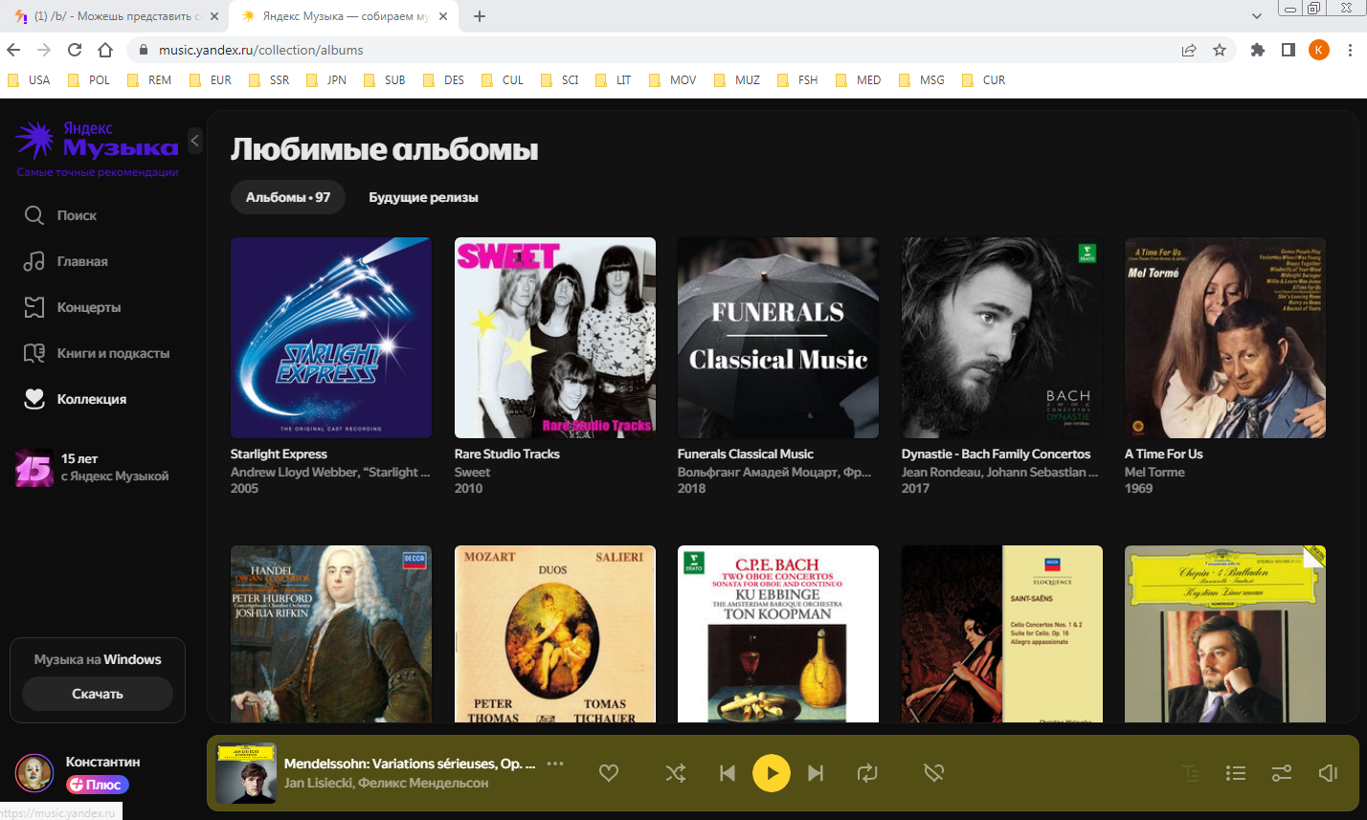Like the current track with the heart
This screenshot has height=820, width=1367.
pyautogui.click(x=609, y=773)
